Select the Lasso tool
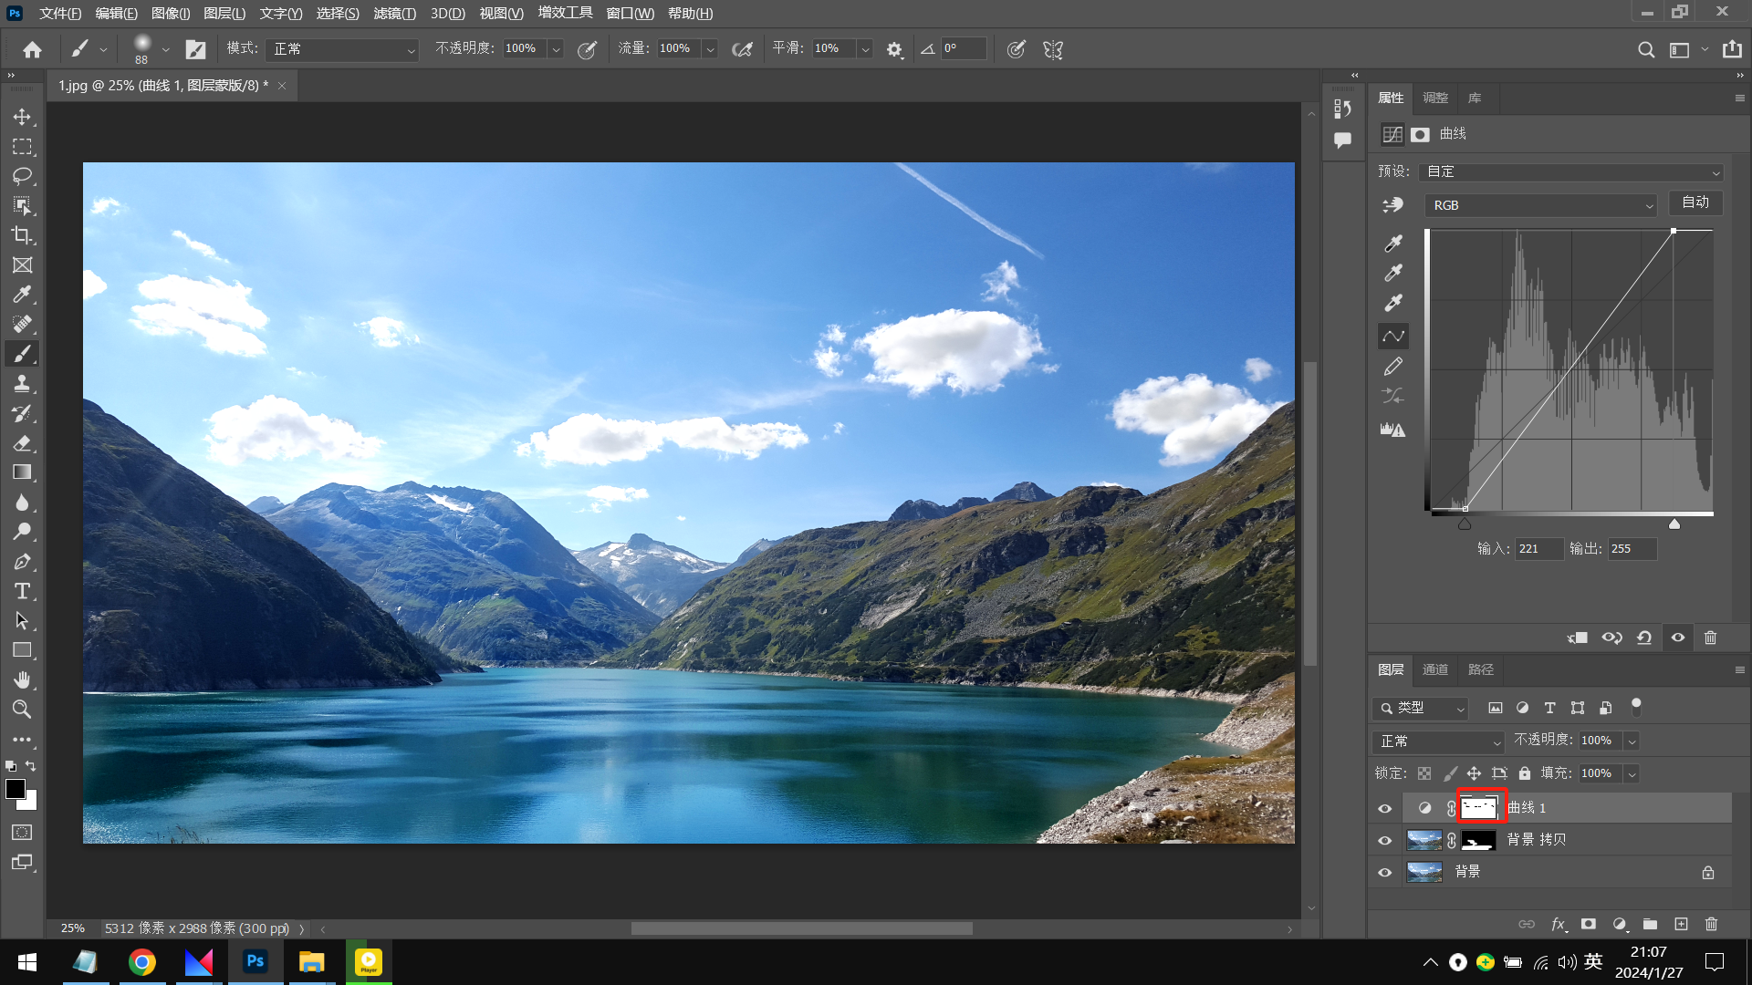 [x=22, y=176]
